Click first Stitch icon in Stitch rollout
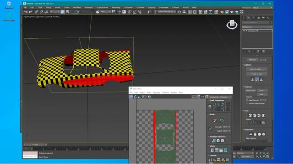Viewport: 293px width, 164px height. point(212,150)
